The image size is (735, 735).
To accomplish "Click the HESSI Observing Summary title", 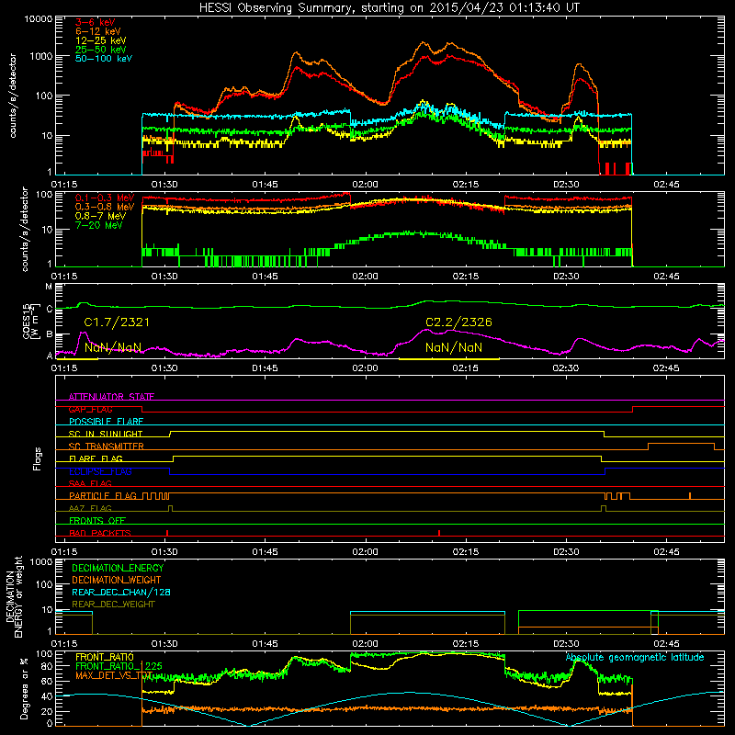I will (390, 8).
